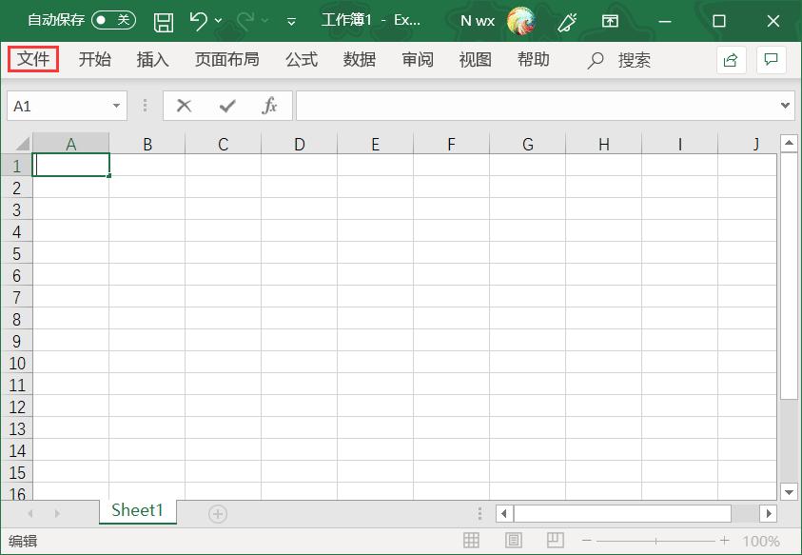Select Page Layout view icon in status bar
Screen dimensions: 802x555
[x=515, y=540]
